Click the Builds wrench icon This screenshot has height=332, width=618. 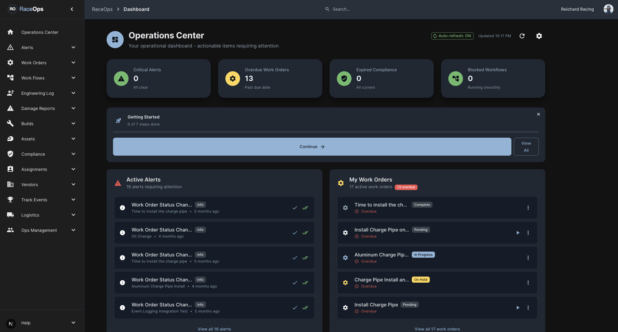10,123
